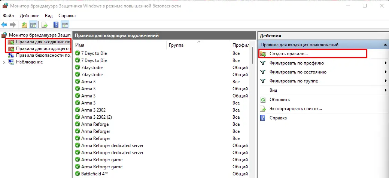Click the Создать правило brick icon

pyautogui.click(x=263, y=54)
